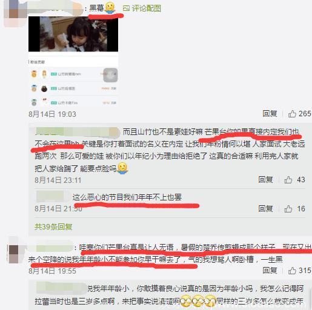
Task: Enlarge the girl video thumbnail image
Action: tap(73, 34)
